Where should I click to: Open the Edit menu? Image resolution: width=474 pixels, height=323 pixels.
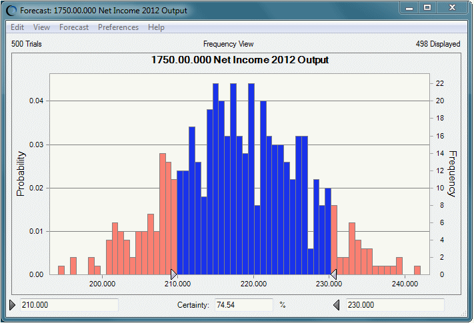point(17,27)
